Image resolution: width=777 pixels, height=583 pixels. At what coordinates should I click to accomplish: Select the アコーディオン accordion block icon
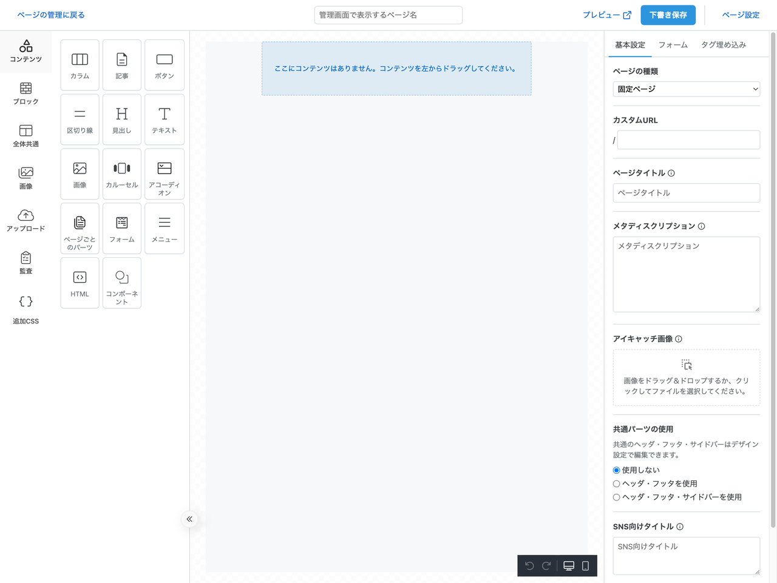pos(164,174)
